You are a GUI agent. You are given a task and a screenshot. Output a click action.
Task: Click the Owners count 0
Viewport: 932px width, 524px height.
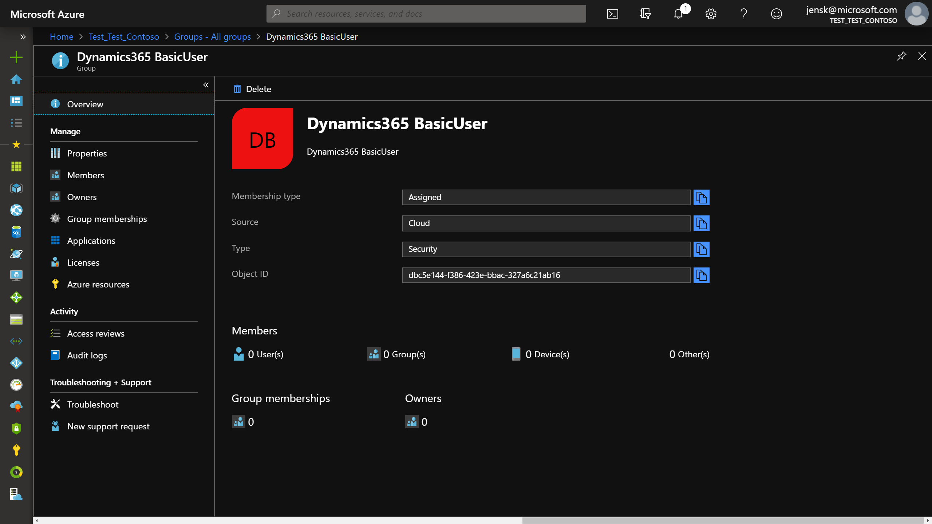416,422
